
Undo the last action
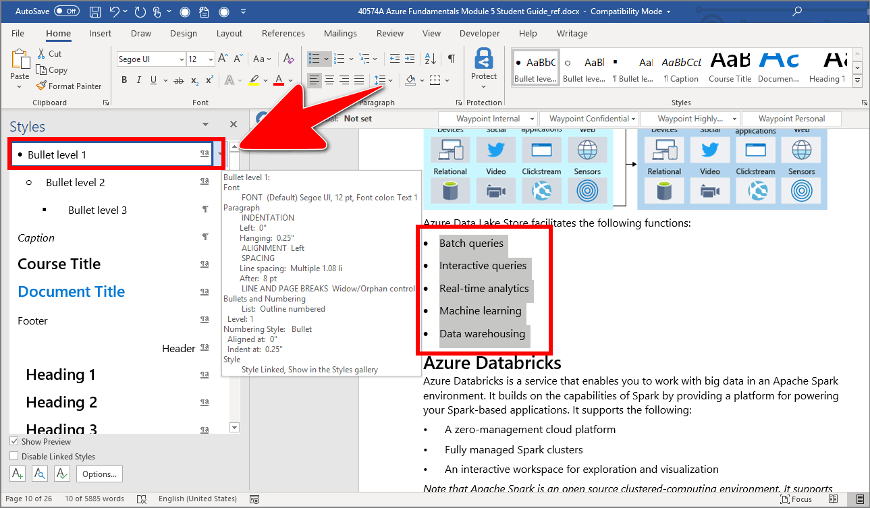tap(115, 11)
